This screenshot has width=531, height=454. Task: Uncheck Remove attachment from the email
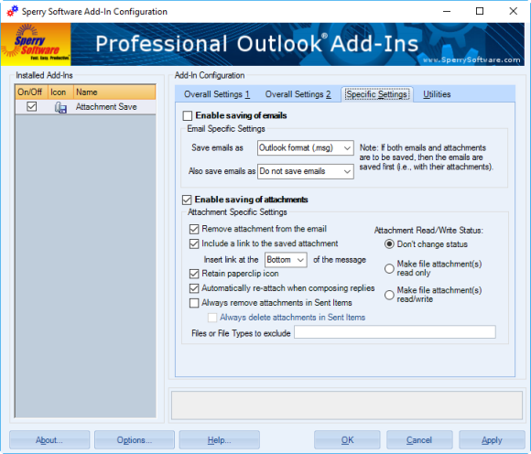[194, 229]
